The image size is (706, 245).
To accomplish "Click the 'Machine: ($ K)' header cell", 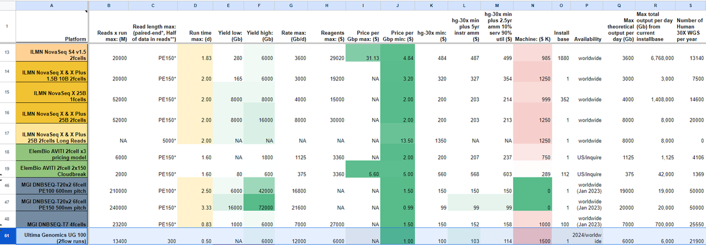I will click(x=533, y=27).
